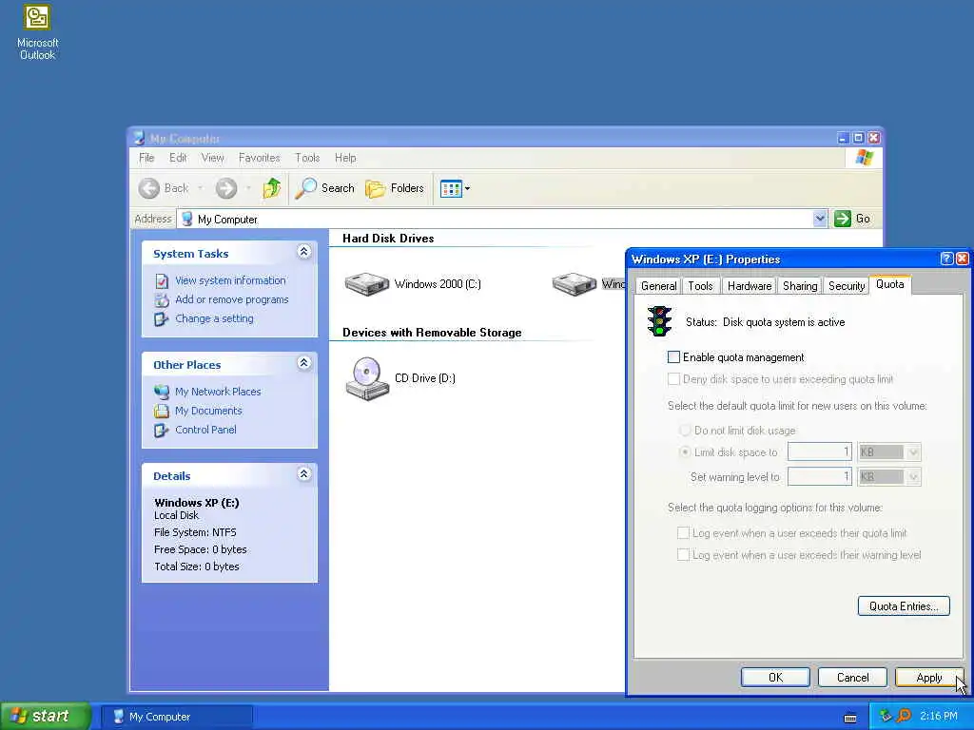Check Enable quota management
Viewport: 974px width, 730px height.
pos(673,357)
